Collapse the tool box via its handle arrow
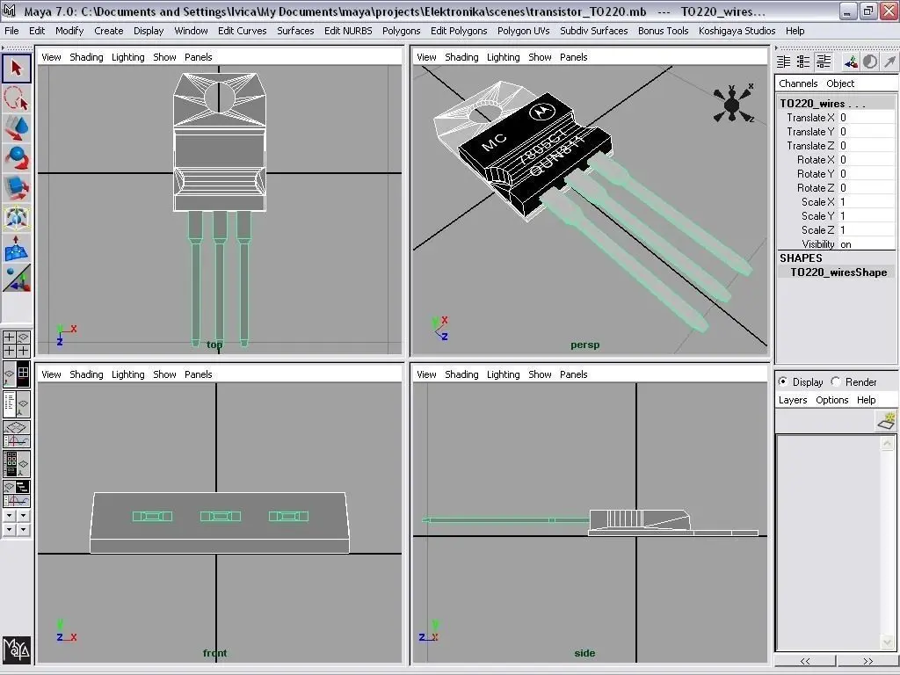The height and width of the screenshot is (675, 900). pyautogui.click(x=4, y=47)
